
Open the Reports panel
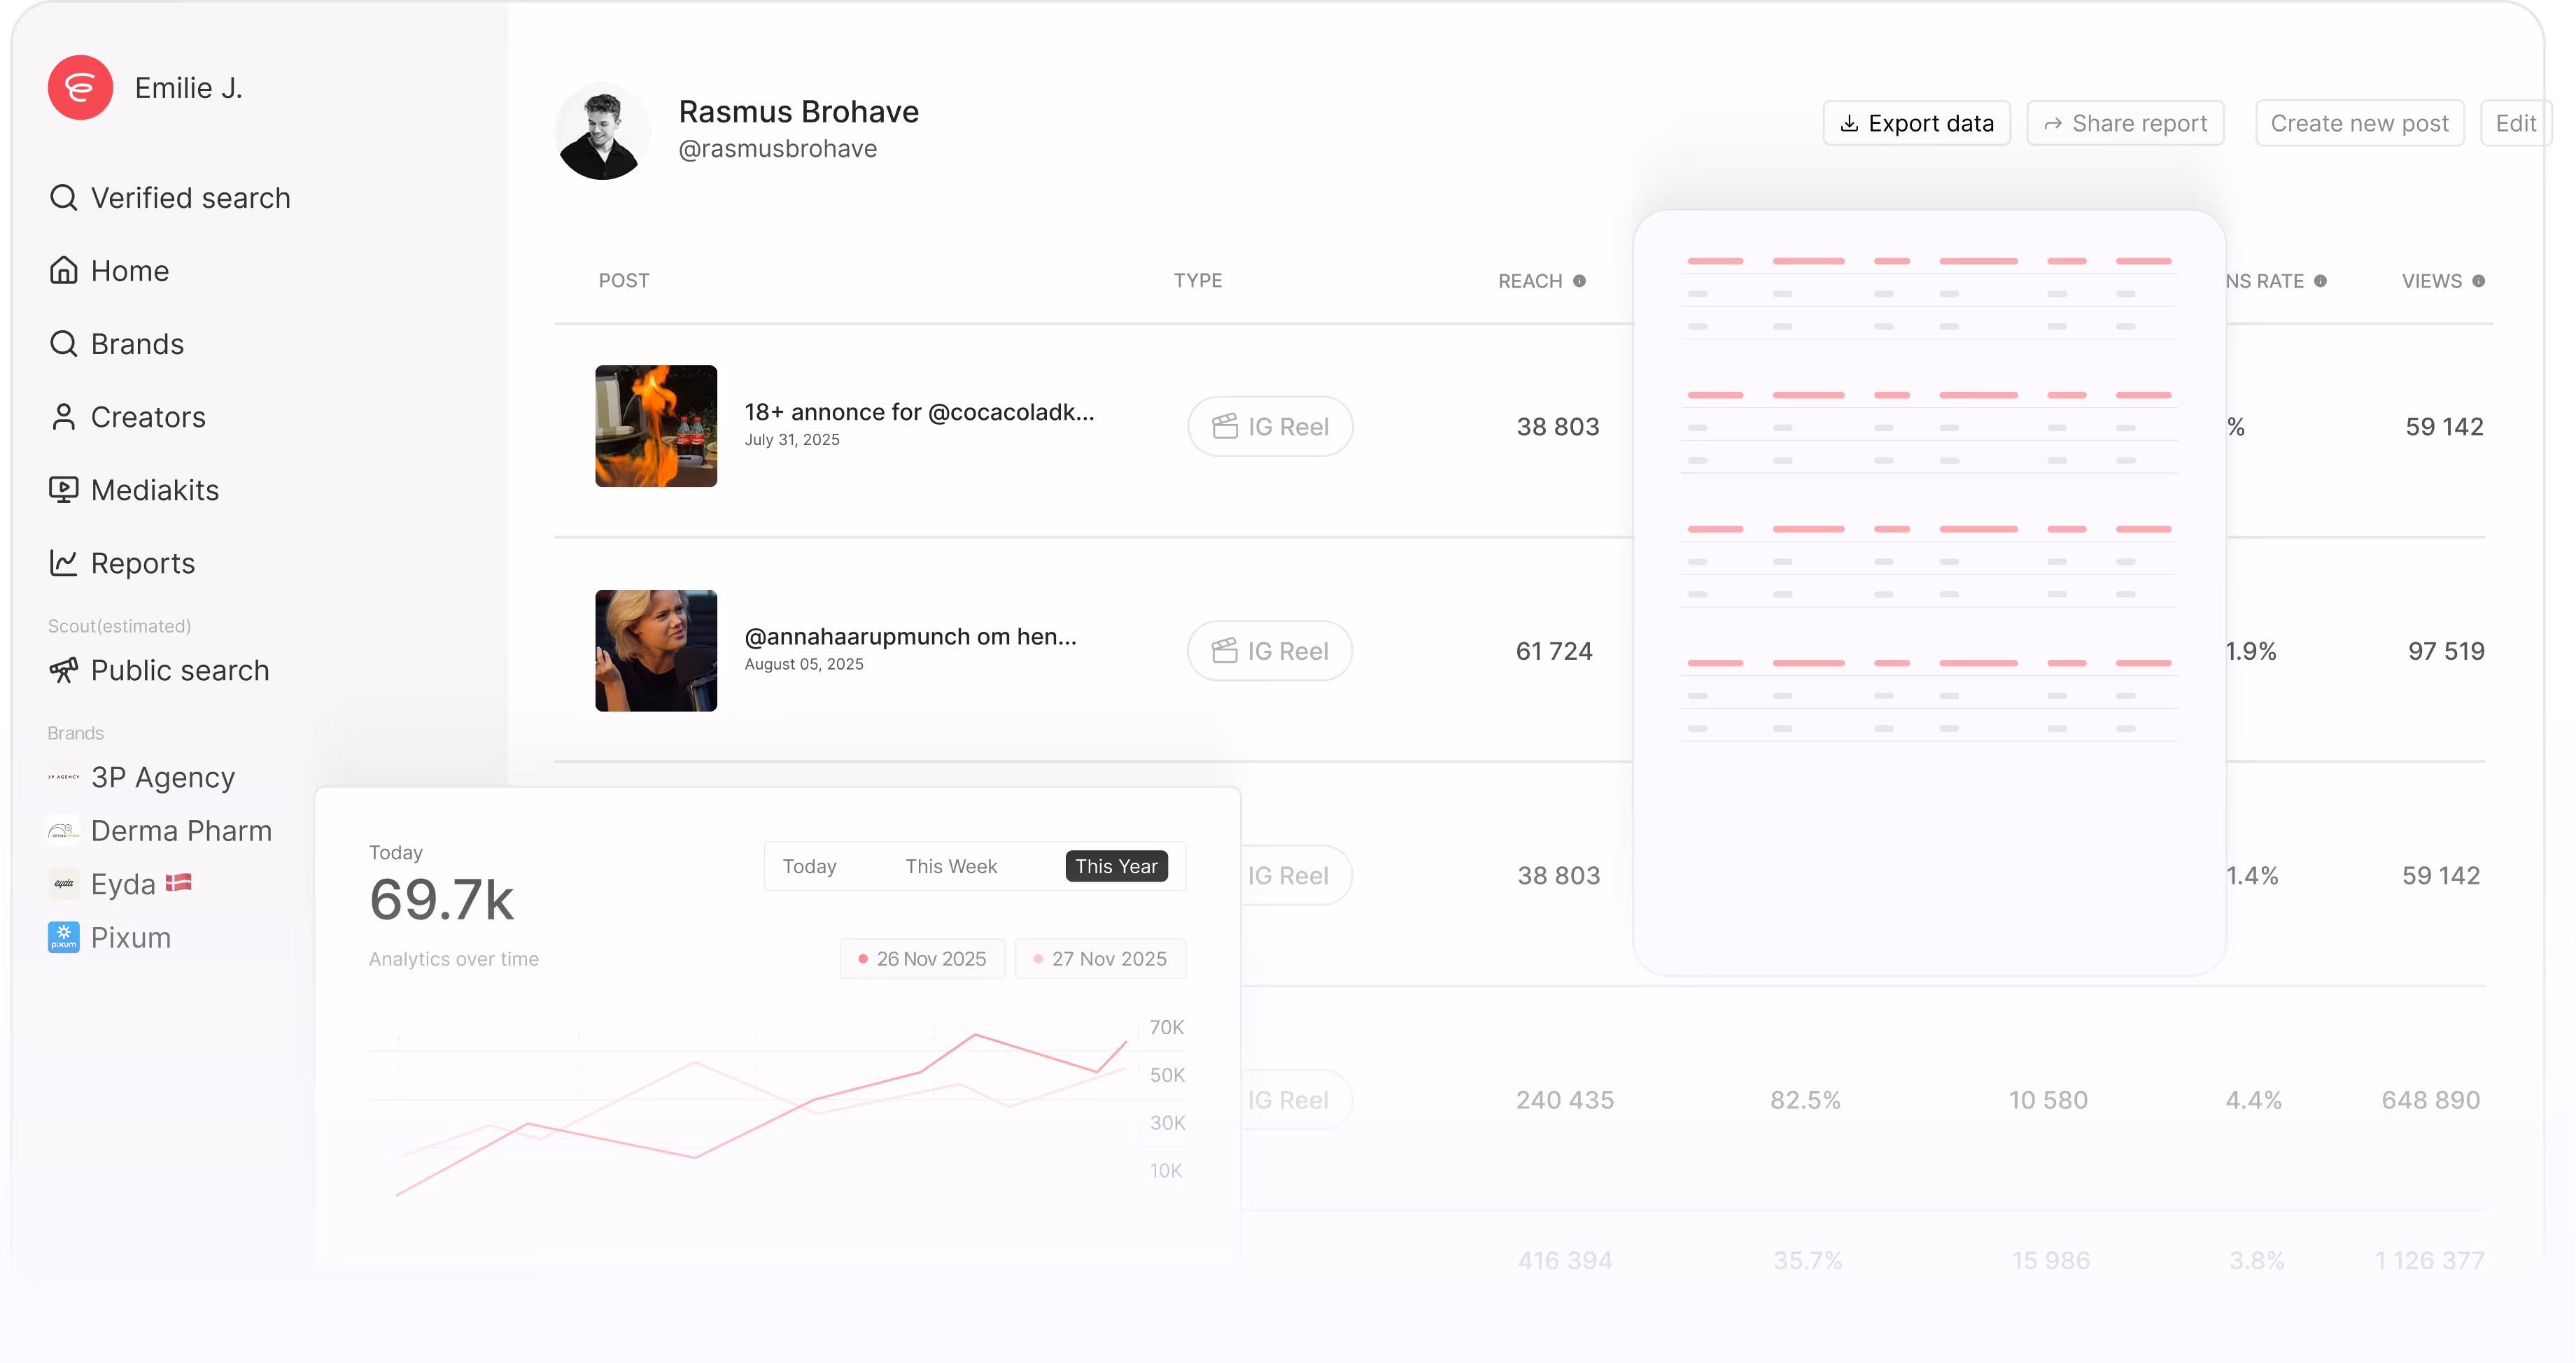(142, 563)
